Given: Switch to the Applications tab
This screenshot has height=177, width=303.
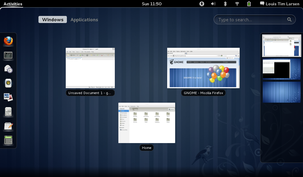Looking at the screenshot, I should [84, 19].
